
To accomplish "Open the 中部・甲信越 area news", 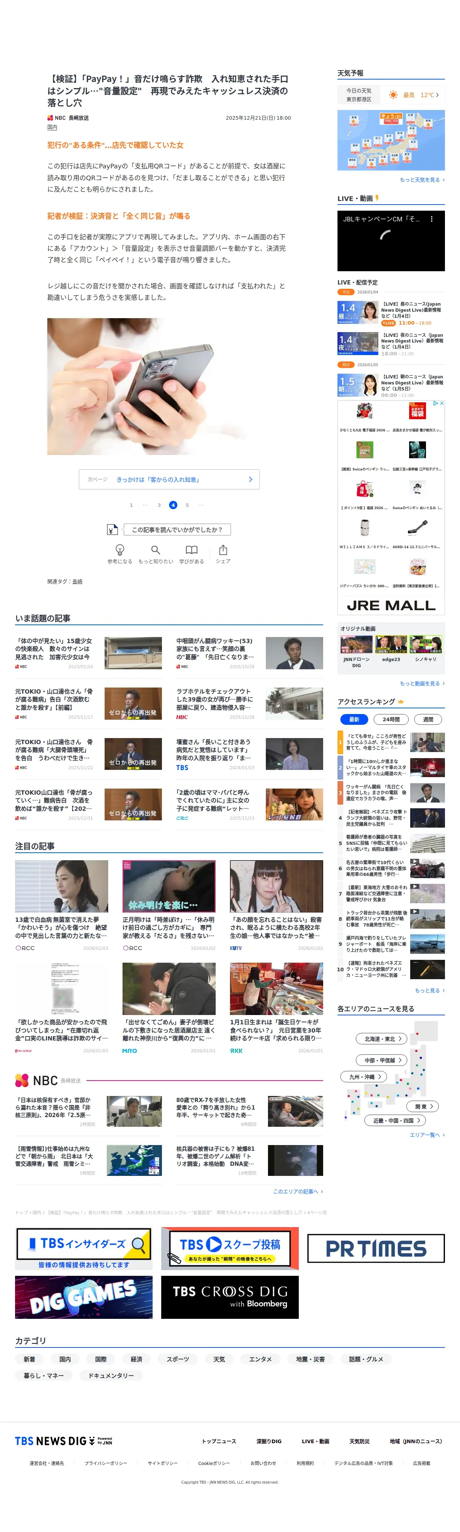I will point(382,1060).
